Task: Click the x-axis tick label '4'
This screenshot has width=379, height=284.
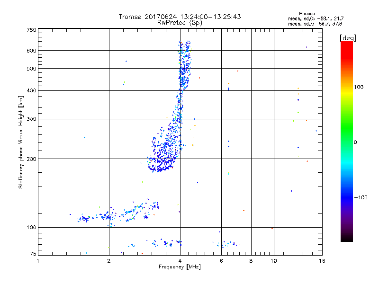Action: 180,261
